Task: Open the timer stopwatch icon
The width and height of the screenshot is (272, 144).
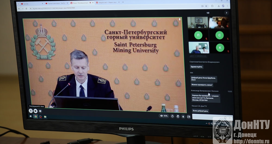Action: [172, 116]
